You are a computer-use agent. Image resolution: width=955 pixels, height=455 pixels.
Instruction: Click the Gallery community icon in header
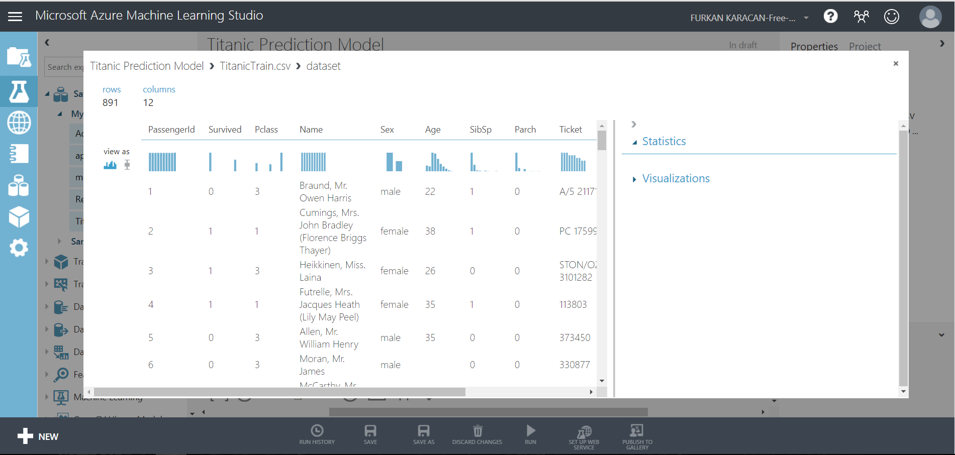pos(862,16)
